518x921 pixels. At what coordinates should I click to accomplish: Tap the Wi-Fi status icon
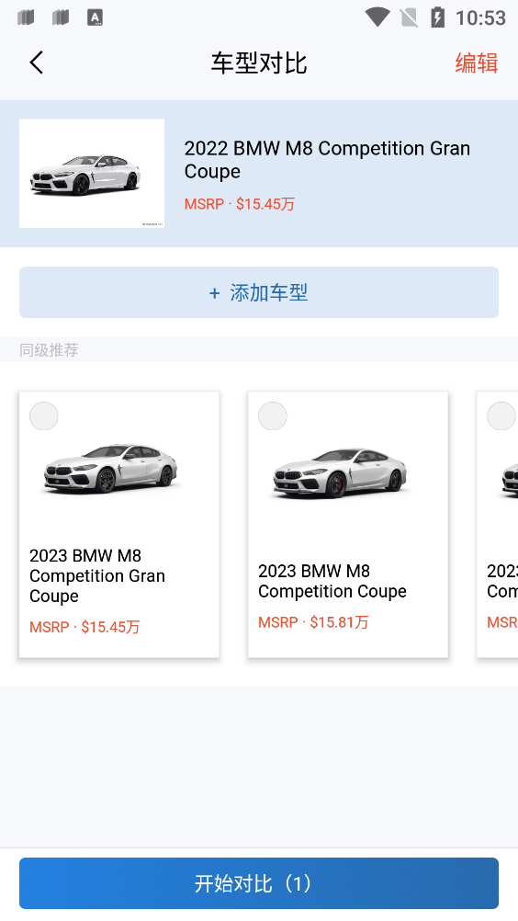(377, 17)
